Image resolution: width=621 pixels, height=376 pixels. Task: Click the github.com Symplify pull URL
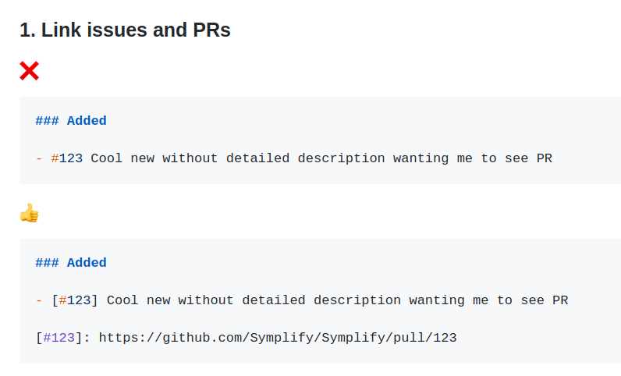[278, 338]
